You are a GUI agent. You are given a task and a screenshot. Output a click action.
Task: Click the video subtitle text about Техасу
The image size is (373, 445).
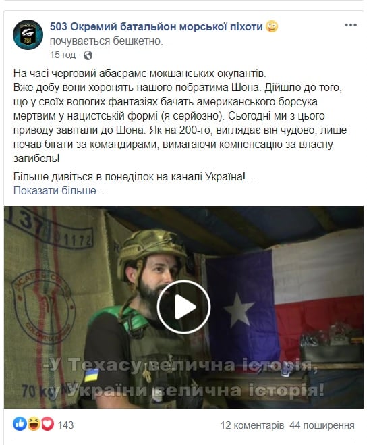[183, 378]
